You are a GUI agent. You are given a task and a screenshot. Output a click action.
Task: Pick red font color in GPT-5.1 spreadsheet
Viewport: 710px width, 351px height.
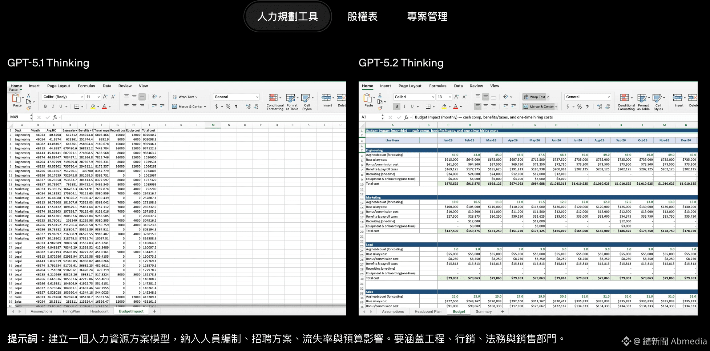pos(104,106)
